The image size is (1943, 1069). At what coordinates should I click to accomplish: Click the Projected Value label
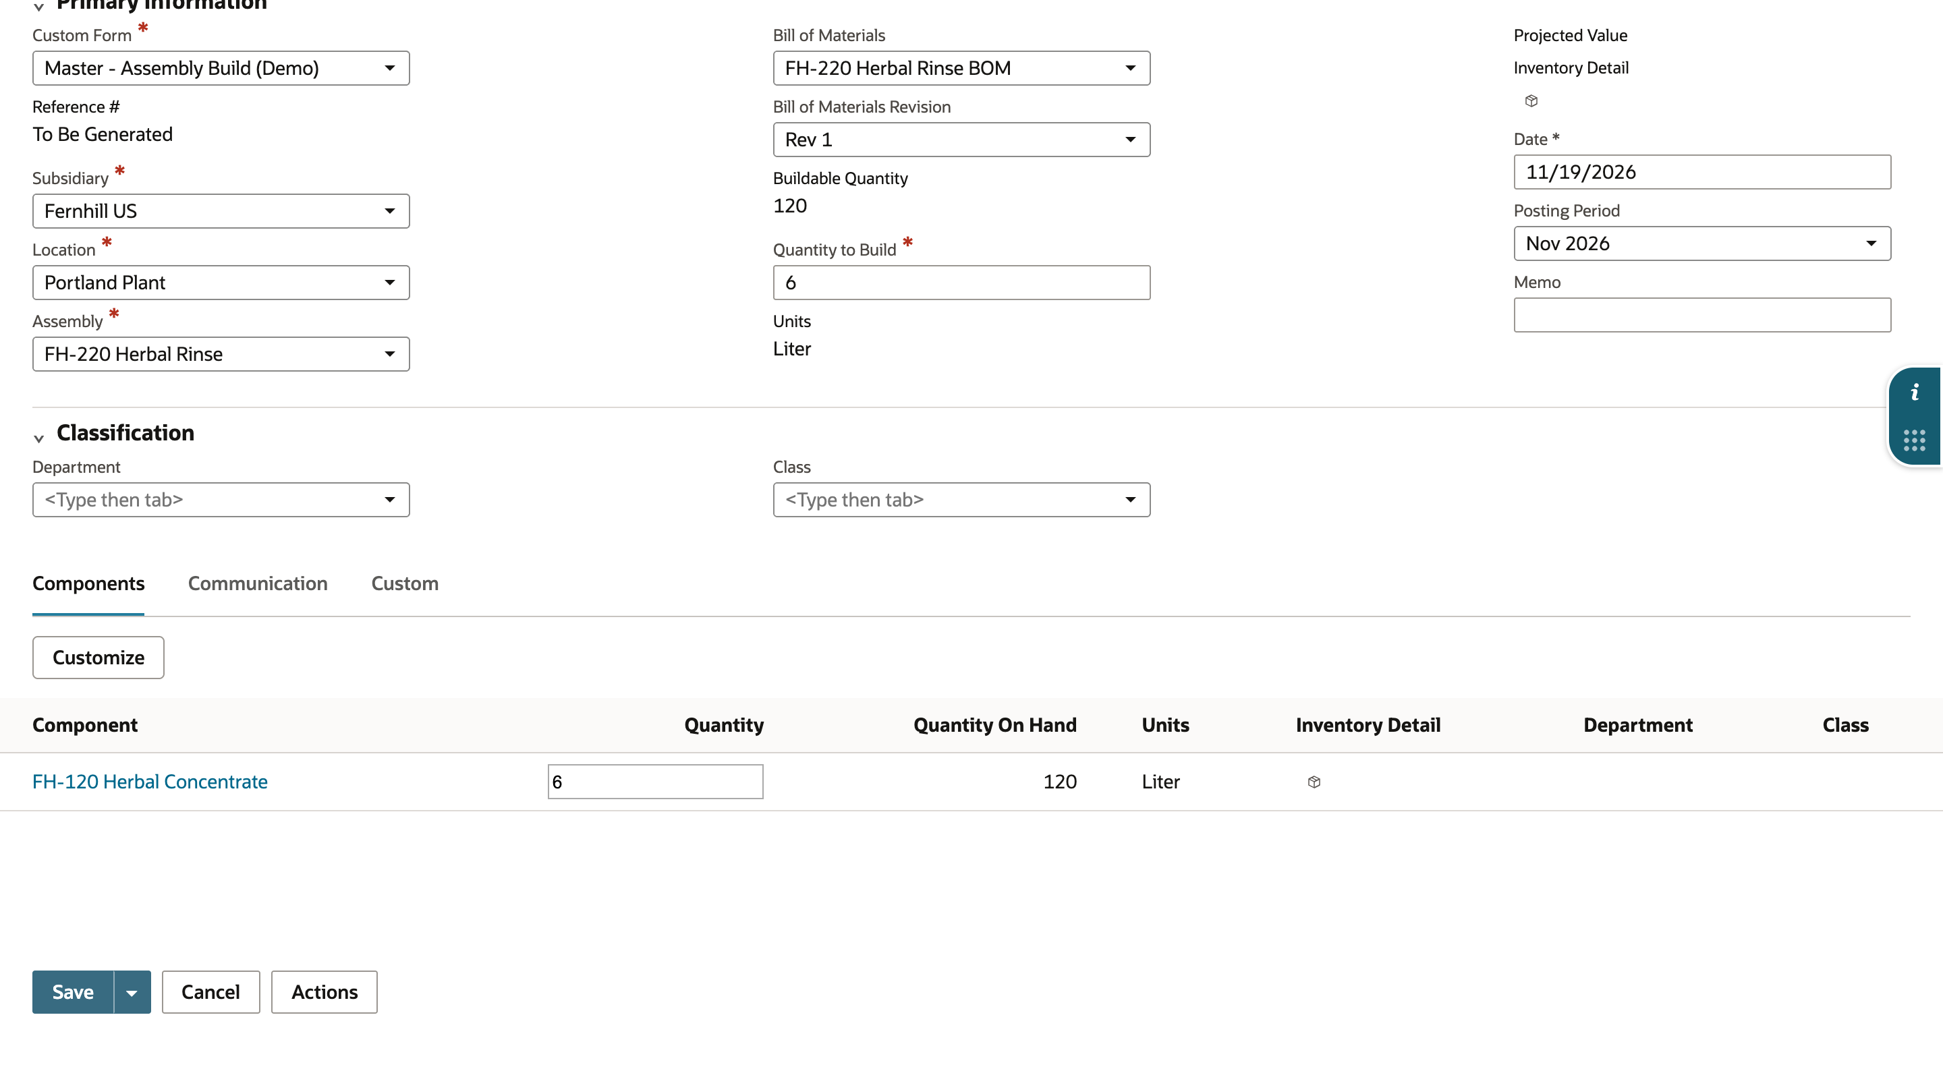pos(1571,36)
